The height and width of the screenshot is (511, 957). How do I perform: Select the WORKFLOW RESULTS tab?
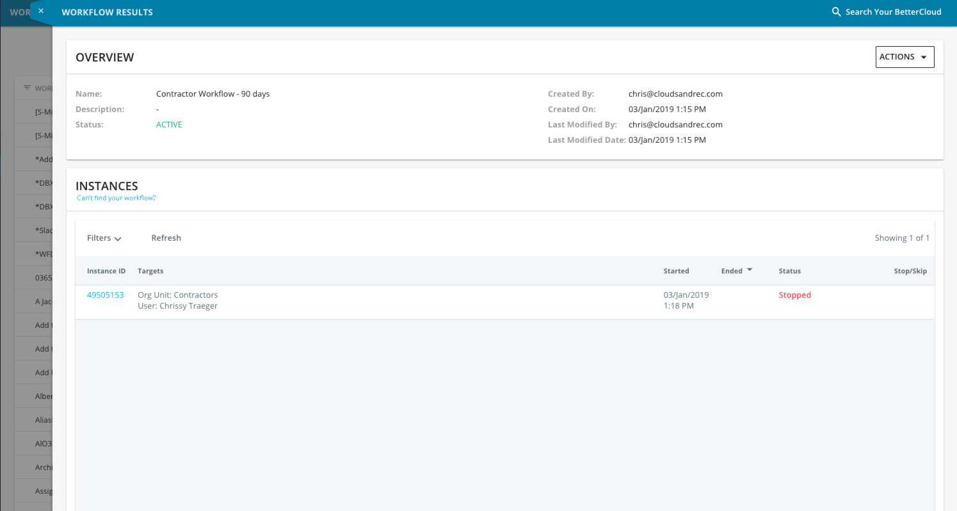click(107, 12)
